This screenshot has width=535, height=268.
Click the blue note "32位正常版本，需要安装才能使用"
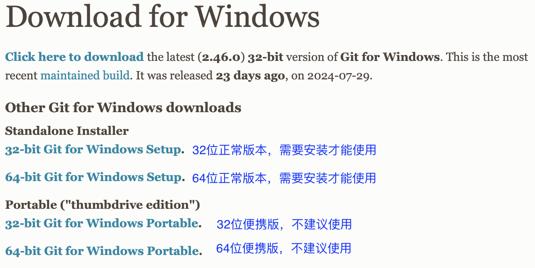click(284, 150)
